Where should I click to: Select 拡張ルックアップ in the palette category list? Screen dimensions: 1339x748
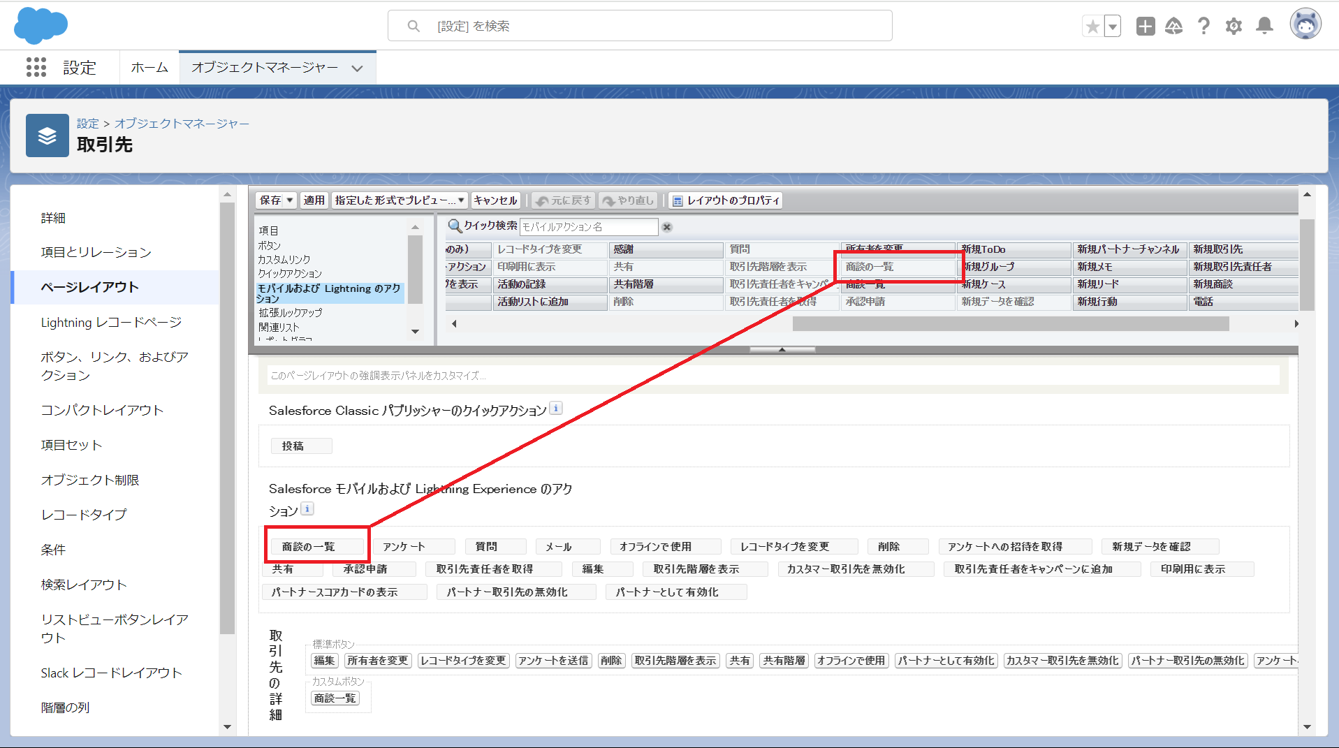click(290, 312)
